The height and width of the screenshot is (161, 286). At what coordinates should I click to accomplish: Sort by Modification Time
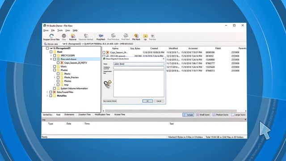102,114
